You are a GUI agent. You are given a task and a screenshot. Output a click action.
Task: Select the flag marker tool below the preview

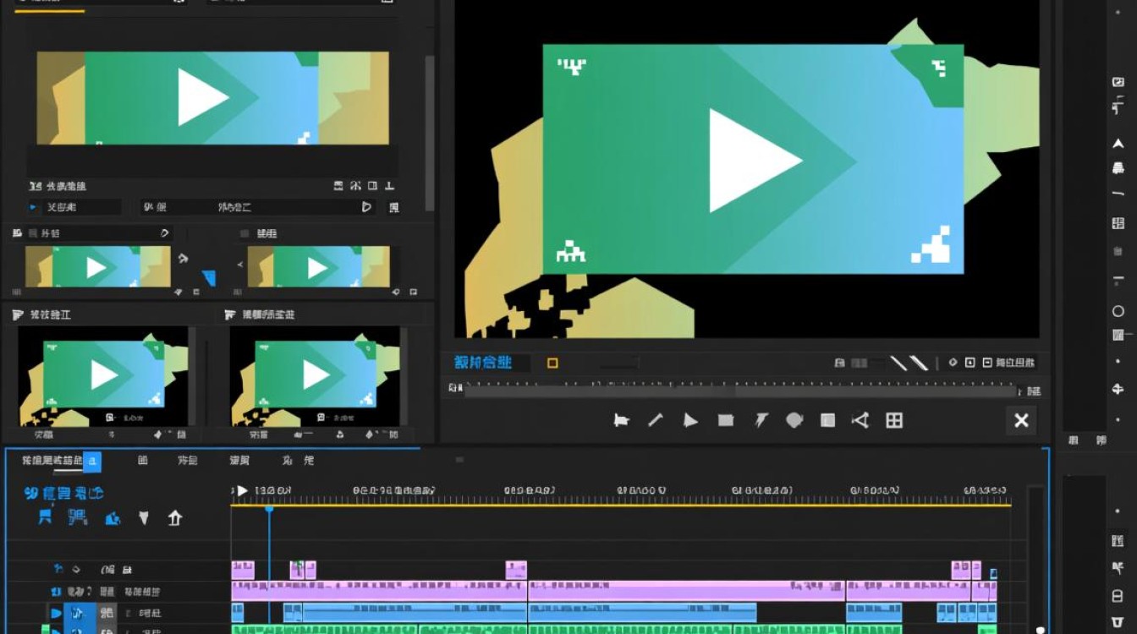click(621, 420)
